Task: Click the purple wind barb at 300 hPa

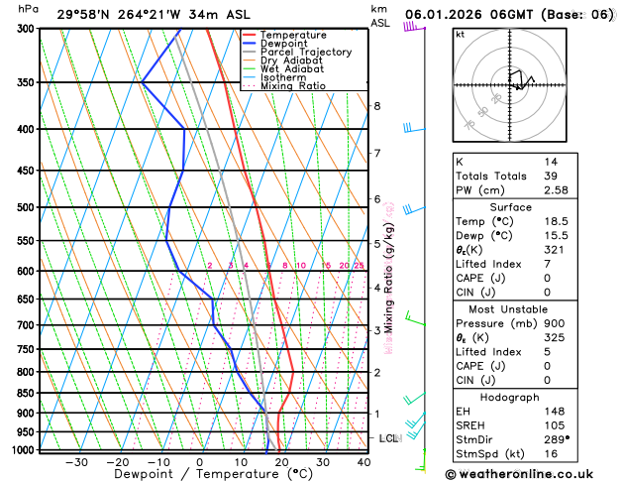Action: tap(414, 27)
